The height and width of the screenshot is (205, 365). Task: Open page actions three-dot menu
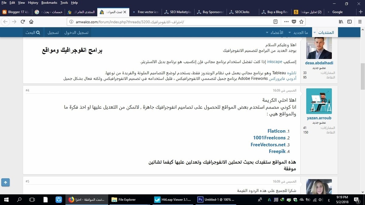pyautogui.click(x=286, y=22)
